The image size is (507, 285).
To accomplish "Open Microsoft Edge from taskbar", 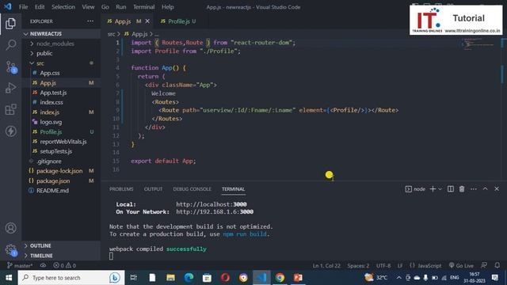I will (189, 278).
